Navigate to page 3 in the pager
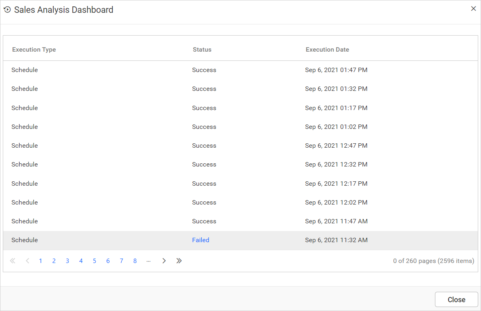Screen dimensions: 481x311 (x=68, y=261)
